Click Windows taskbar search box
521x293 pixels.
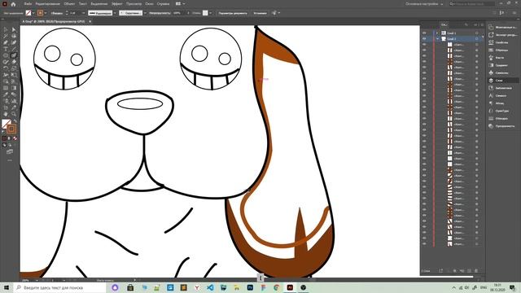[59, 287]
